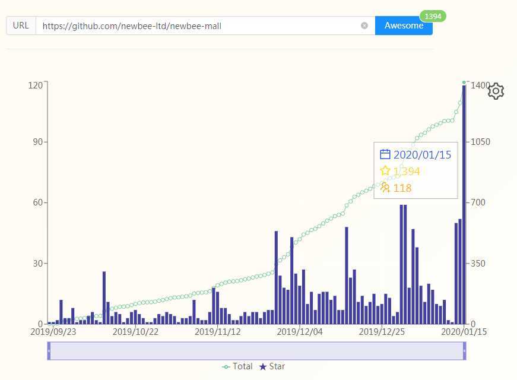
Task: Click the 2019/12/04 axis date label
Action: (299, 332)
